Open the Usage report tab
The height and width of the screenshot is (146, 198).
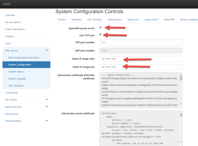[x=151, y=20]
